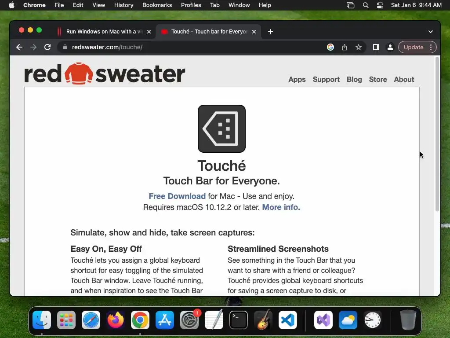Switch to the 'Run Windows on Mac' tab

pos(104,32)
